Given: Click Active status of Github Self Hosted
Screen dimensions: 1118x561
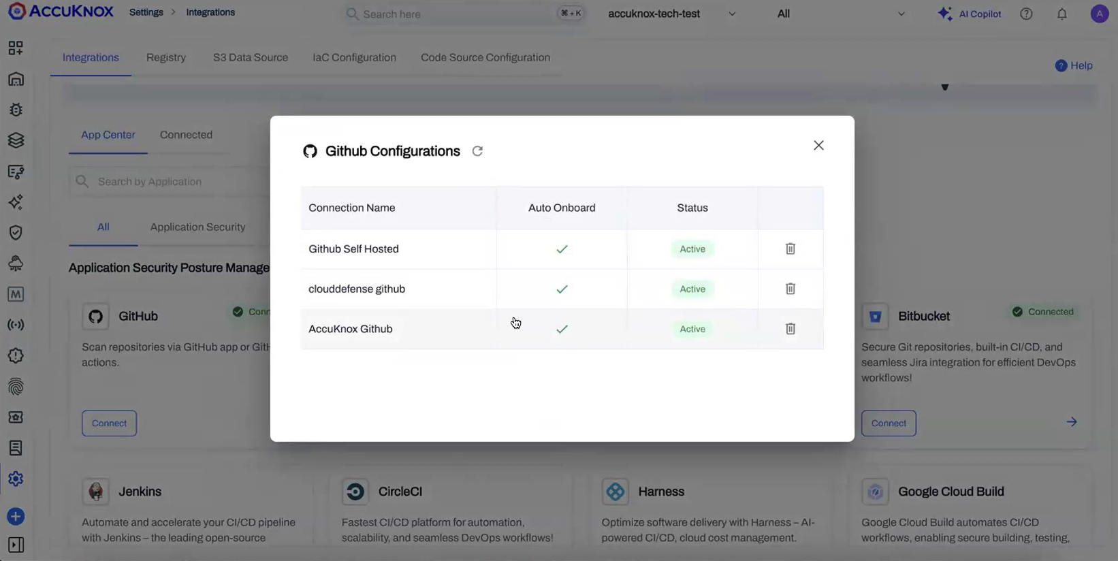Looking at the screenshot, I should tap(692, 249).
